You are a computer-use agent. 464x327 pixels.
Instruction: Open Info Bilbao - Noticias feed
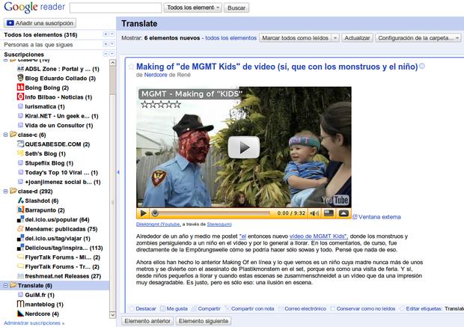[x=58, y=97]
